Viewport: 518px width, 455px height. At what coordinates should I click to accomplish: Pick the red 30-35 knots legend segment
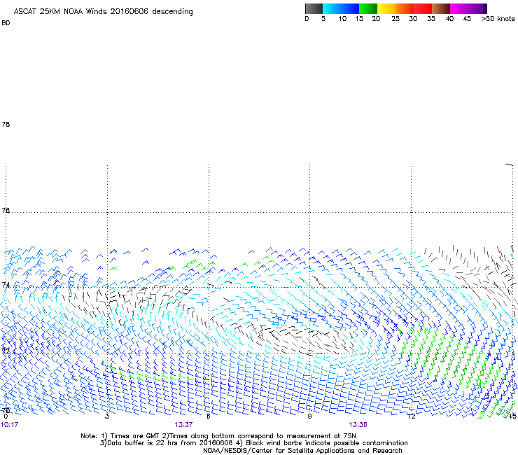(x=423, y=8)
